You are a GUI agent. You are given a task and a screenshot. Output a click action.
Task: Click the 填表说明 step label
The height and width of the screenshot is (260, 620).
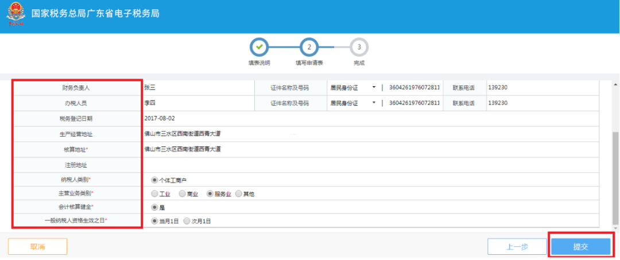[259, 63]
